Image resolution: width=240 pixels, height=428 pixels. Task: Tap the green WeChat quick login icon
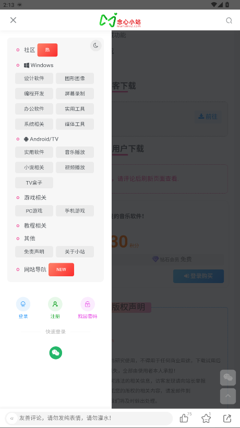[56, 353]
